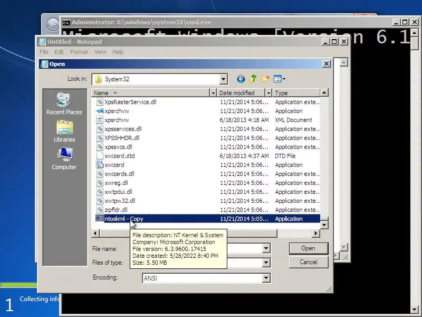This screenshot has height=317, width=422.
Task: Sort by the Name column header
Action: click(150, 93)
